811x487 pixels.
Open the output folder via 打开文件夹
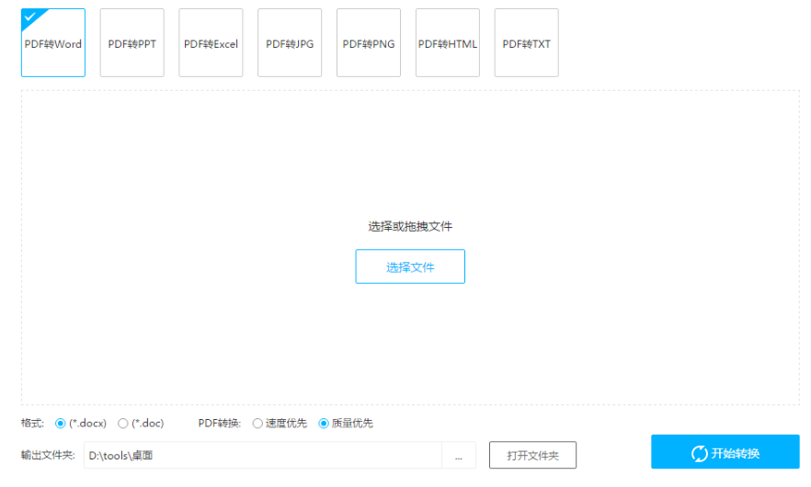(532, 456)
